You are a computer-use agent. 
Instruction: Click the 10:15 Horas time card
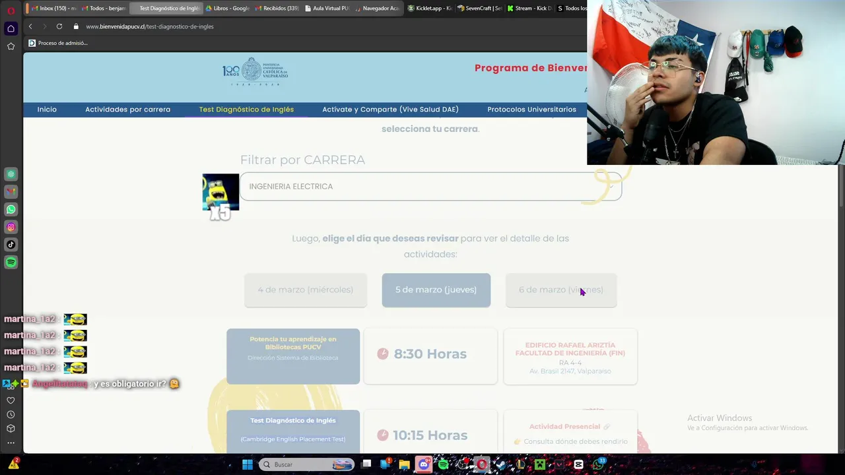tap(430, 431)
